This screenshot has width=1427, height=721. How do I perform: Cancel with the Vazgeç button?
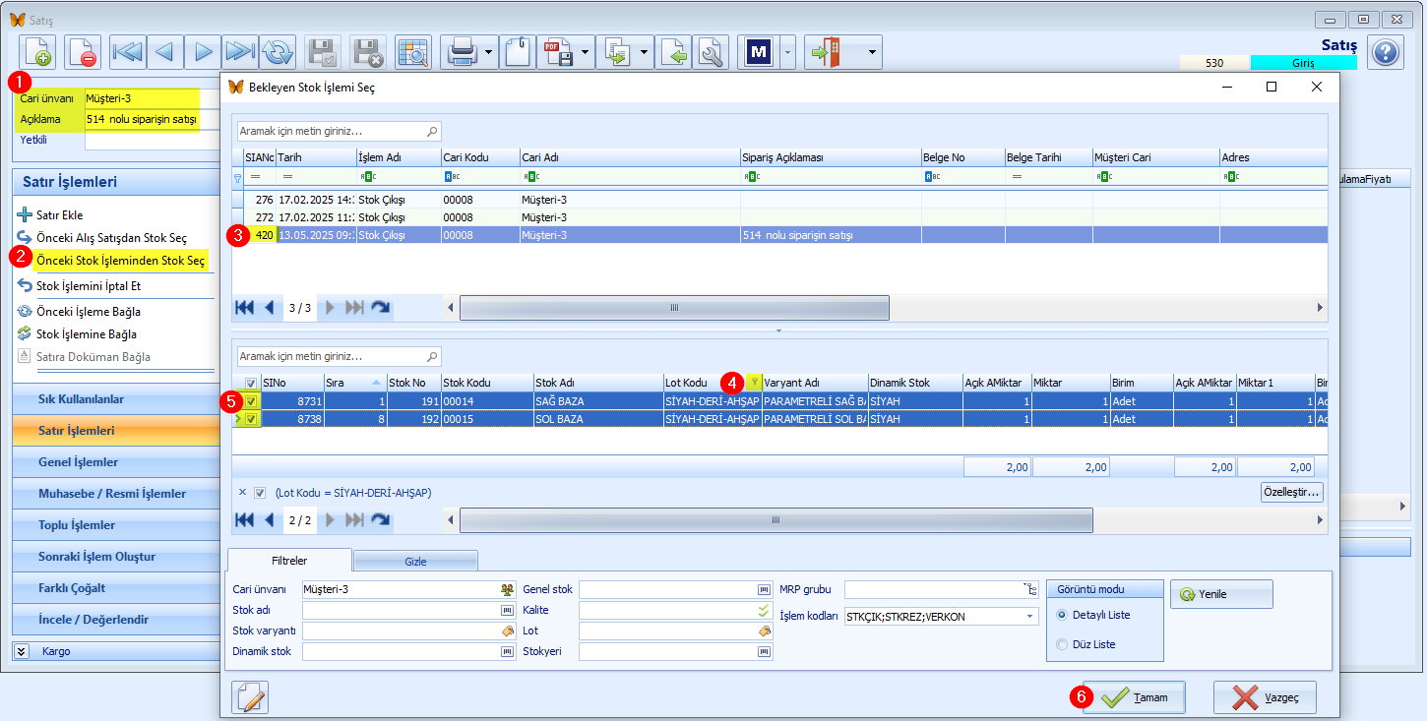[x=1265, y=697]
